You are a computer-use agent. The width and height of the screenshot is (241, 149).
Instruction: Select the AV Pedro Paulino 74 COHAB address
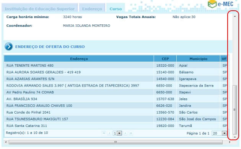click(30, 92)
